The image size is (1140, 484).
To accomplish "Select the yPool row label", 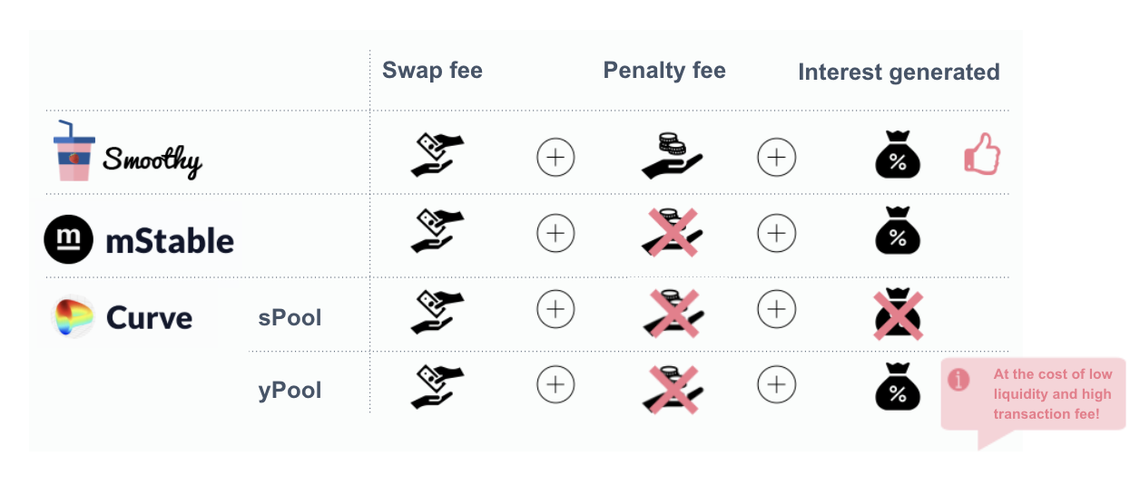I will tap(290, 391).
